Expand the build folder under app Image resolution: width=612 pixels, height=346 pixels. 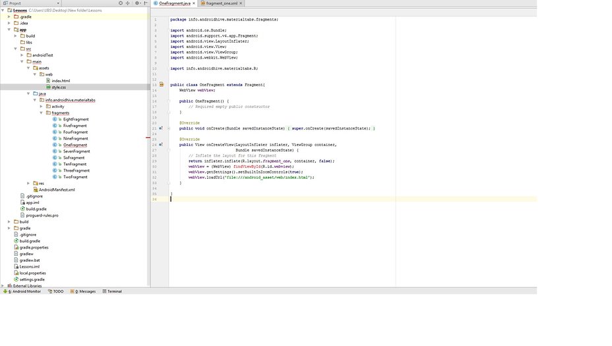coord(16,36)
